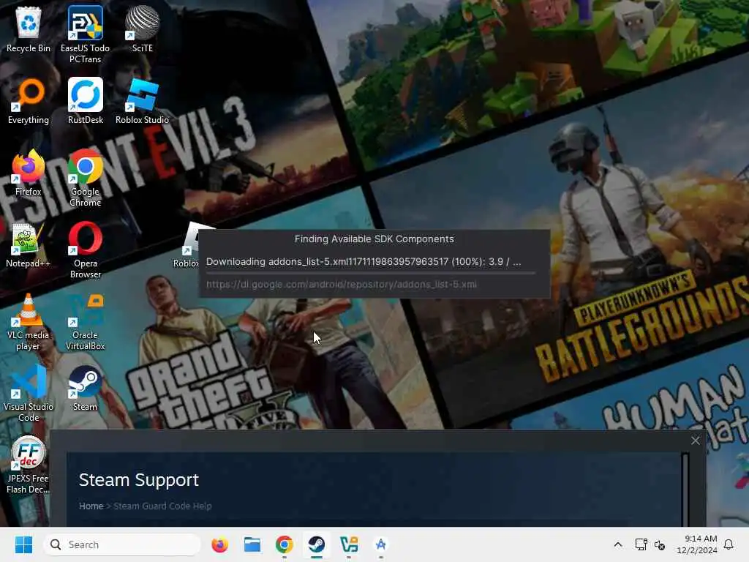Open the VS-style green taskbar app
Viewport: 749px width, 562px height.
[349, 544]
